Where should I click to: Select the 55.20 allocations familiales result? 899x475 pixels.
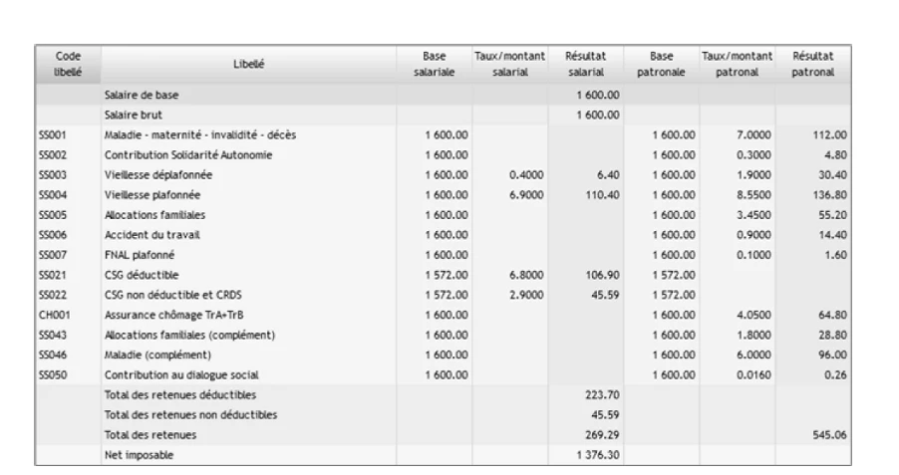pos(832,215)
